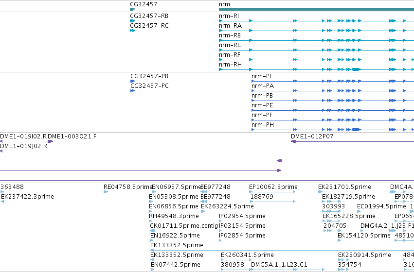Select the 354754 feature

click(350, 265)
